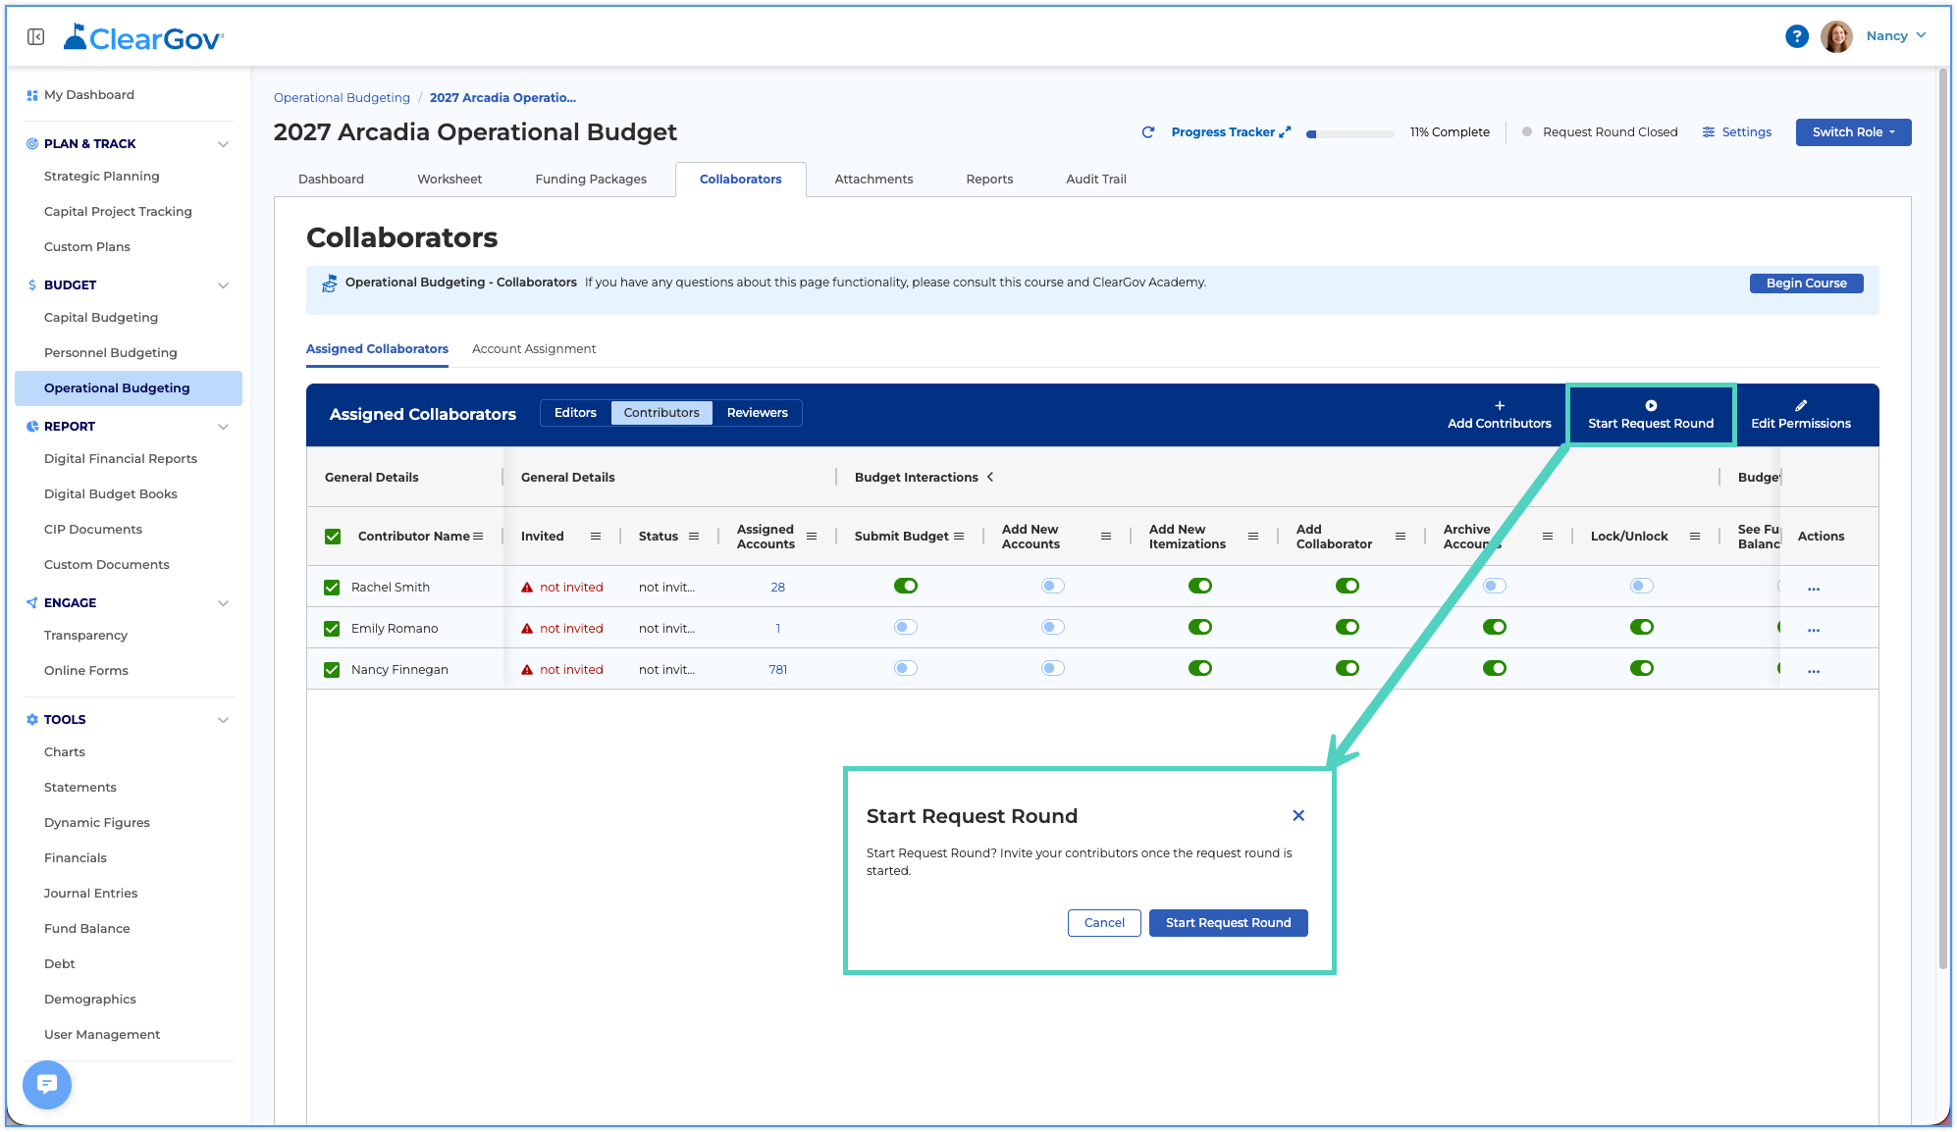Collapse the sidebar with the panel icon
The height and width of the screenshot is (1132, 1957).
[x=36, y=37]
